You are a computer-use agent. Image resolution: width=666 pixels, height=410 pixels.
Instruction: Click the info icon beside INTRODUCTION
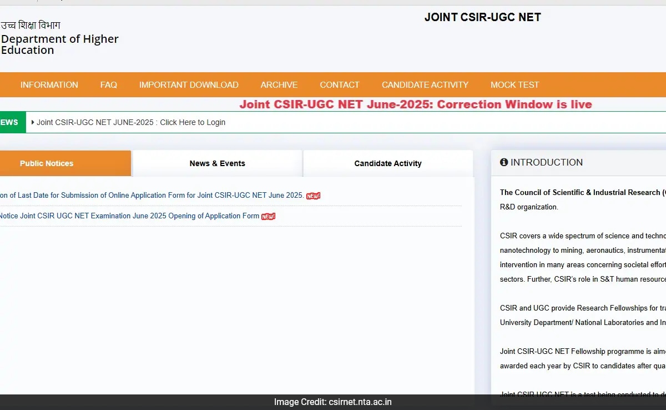[504, 162]
